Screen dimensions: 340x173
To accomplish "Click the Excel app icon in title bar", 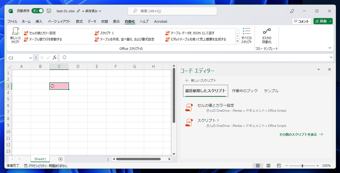I will click(x=11, y=11).
